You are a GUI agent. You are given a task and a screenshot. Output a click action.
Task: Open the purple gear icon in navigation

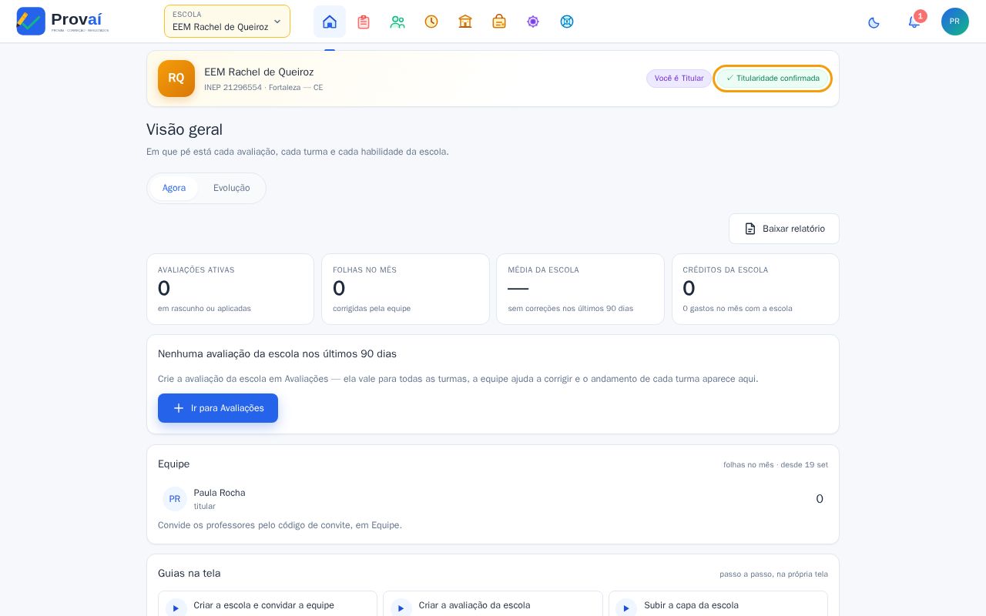533,22
